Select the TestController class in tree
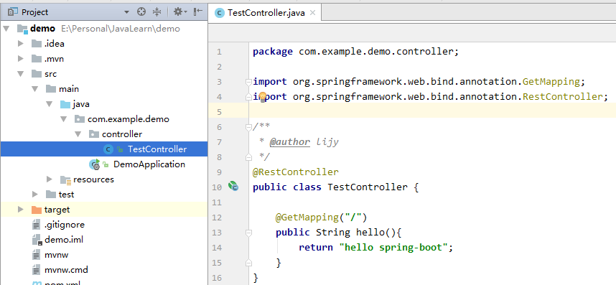This screenshot has width=616, height=285. tap(103, 149)
